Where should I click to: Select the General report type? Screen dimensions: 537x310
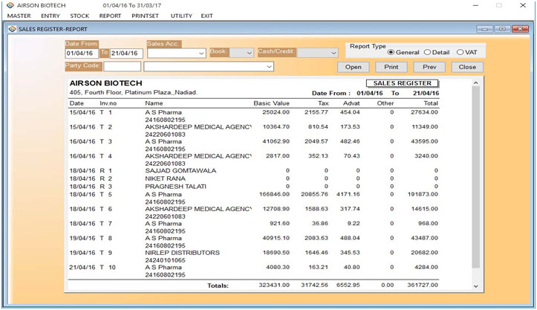(391, 52)
